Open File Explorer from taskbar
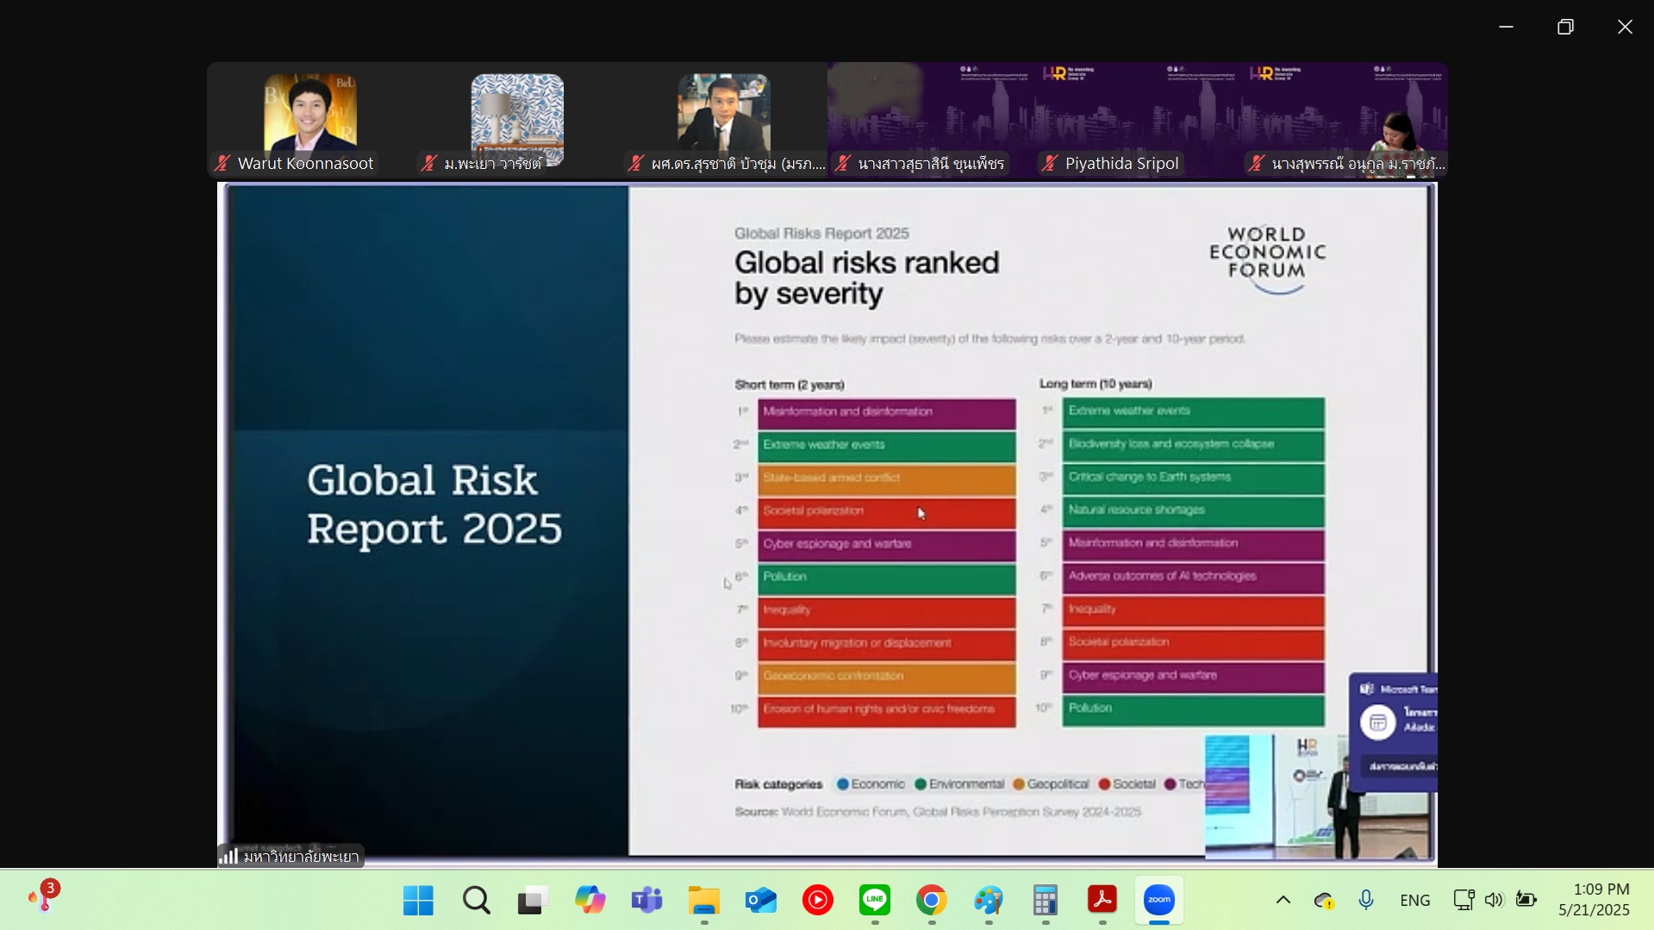1654x930 pixels. pos(704,901)
